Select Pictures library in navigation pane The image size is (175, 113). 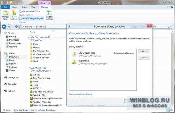pos(11,64)
